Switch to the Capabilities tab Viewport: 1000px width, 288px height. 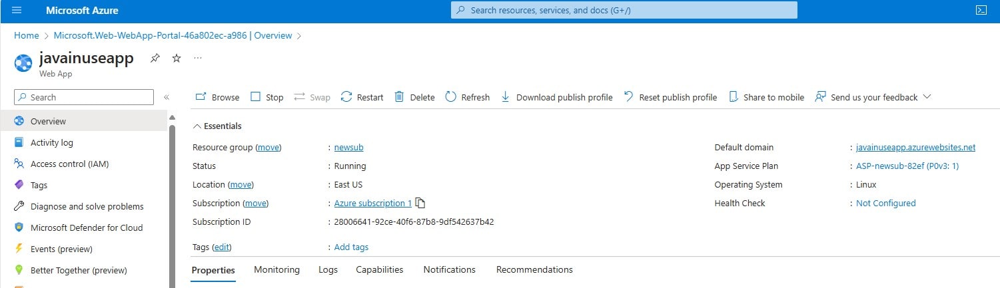[x=380, y=270]
